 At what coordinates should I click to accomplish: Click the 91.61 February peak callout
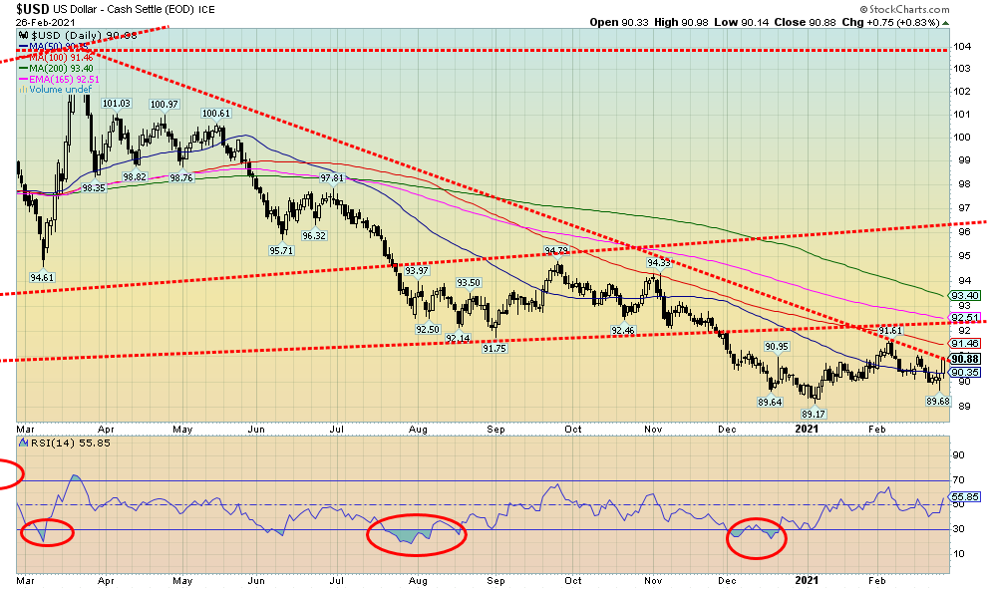pyautogui.click(x=890, y=330)
